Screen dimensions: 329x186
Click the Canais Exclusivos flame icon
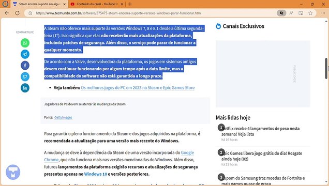218,26
